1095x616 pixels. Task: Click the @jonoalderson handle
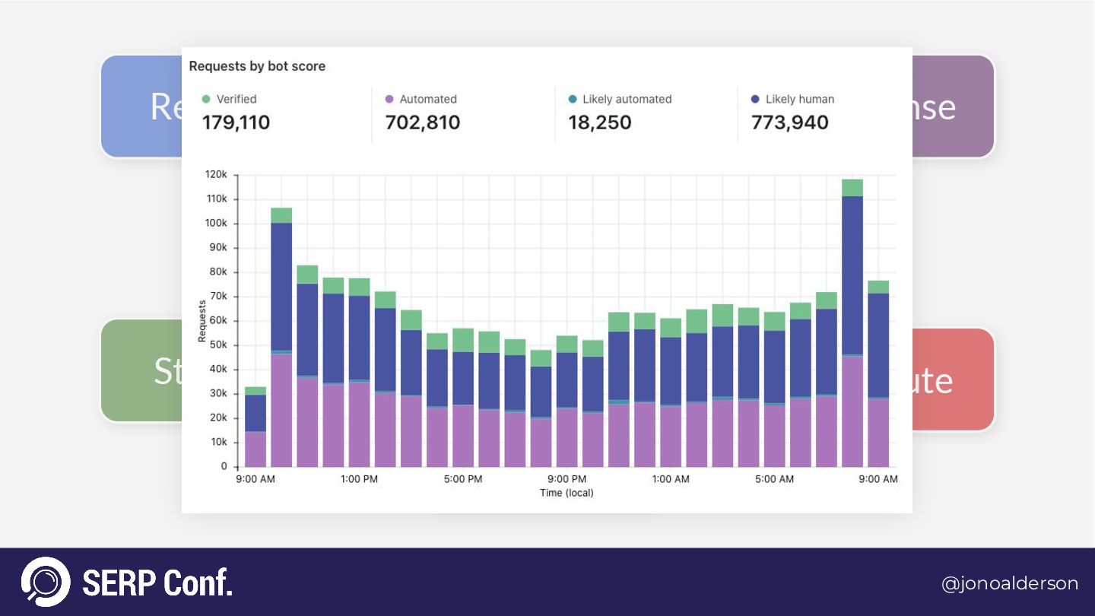point(1009,583)
